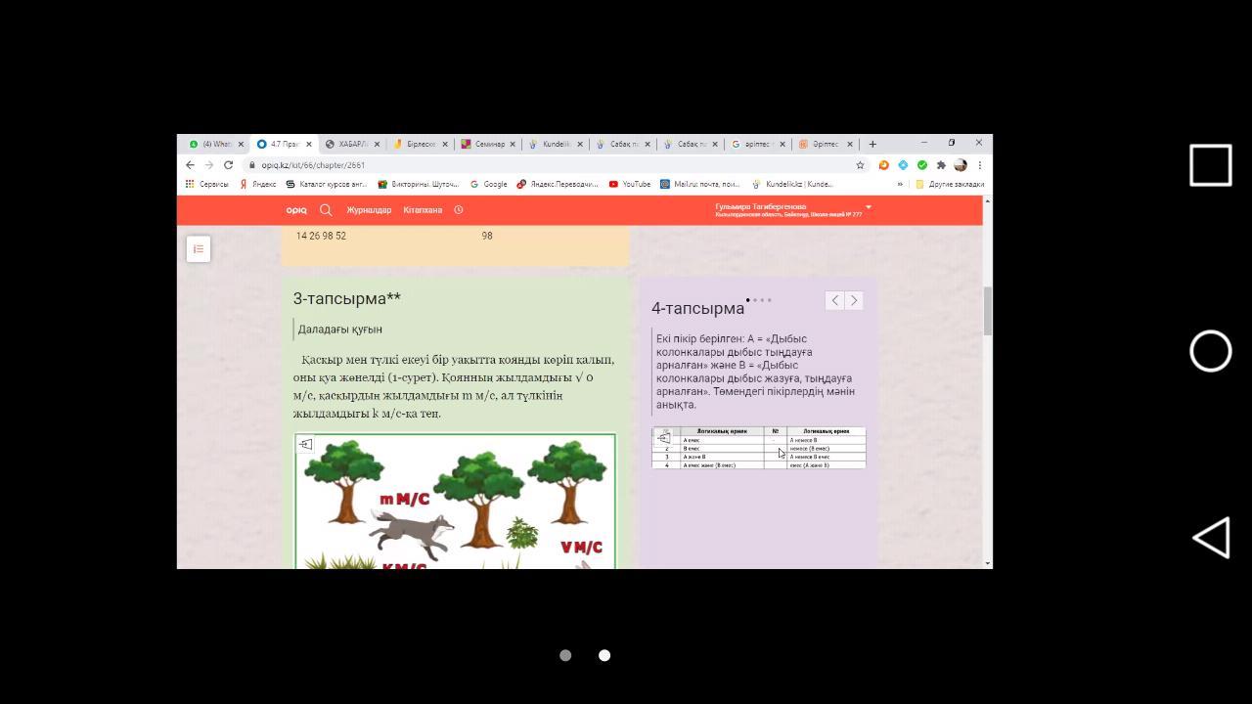Tap the Android back triangle button
Screen dimensions: 1252x704
coord(1211,538)
